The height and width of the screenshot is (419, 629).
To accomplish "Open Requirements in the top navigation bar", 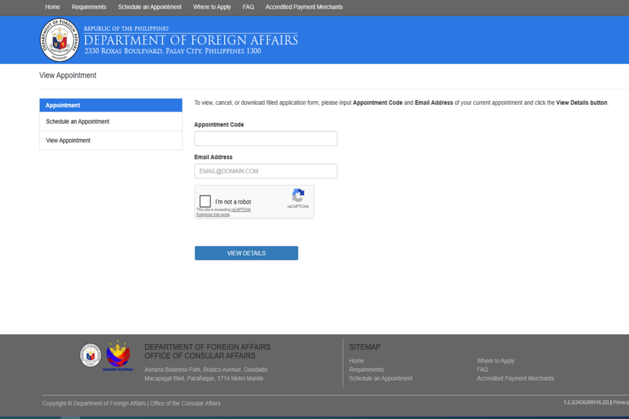I will (89, 7).
